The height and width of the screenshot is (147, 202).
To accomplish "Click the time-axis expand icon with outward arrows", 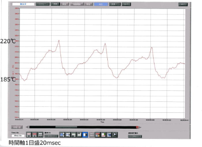I will tap(29, 135).
